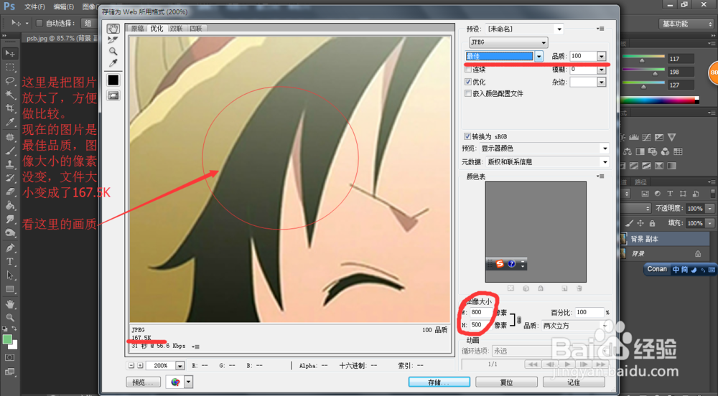This screenshot has height=396, width=718.
Task: Select the Rectangle shape tool
Action: (x=9, y=289)
